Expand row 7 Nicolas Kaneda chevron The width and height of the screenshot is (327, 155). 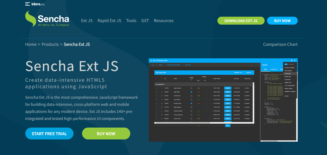coord(157,111)
